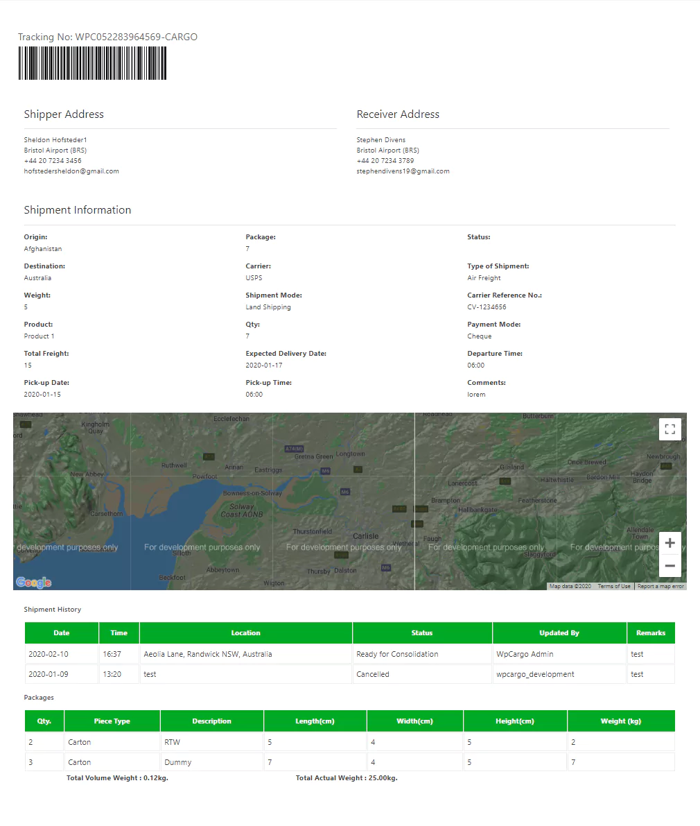Click the time cell 16:37
The image size is (700, 826).
[119, 654]
